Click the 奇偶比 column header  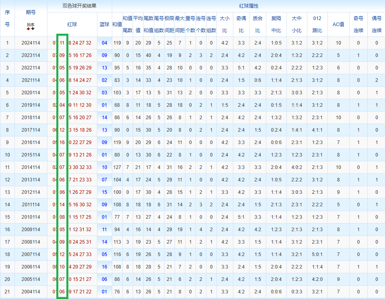241,24
